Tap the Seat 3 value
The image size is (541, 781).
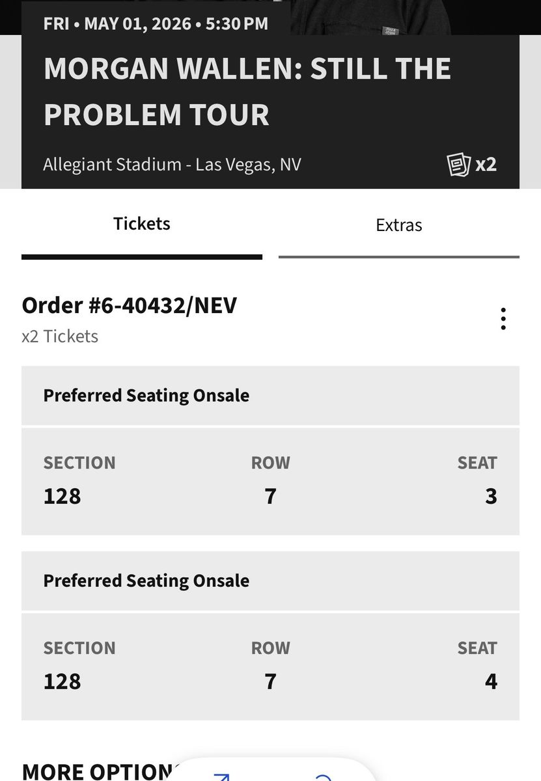[491, 497]
